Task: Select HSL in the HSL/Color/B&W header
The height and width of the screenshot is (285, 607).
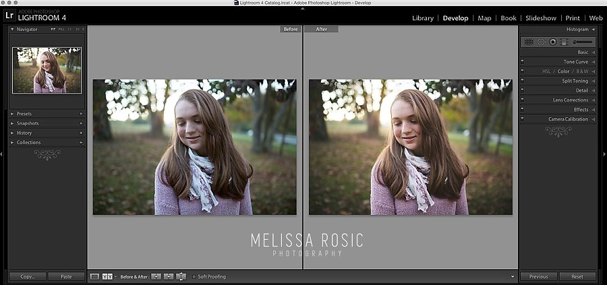Action: (546, 71)
